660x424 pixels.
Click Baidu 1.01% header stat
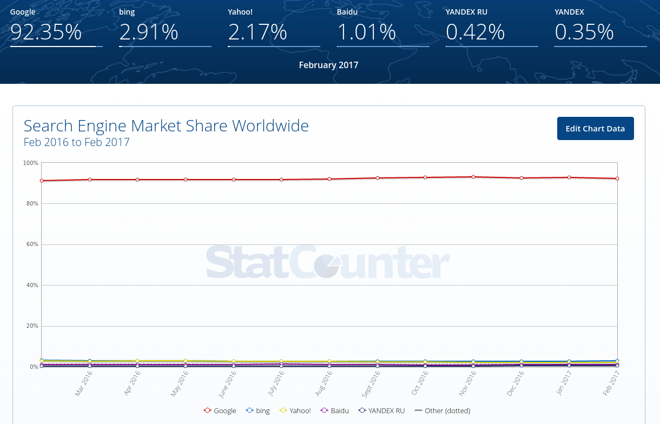click(x=367, y=31)
